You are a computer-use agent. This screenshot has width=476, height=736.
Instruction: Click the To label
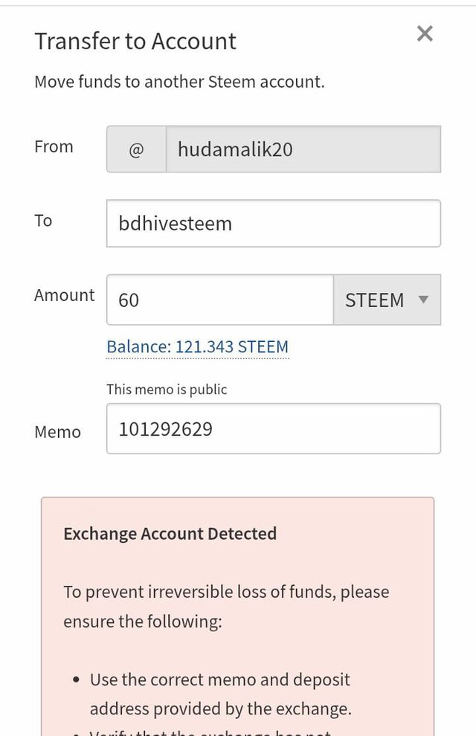pyautogui.click(x=43, y=220)
